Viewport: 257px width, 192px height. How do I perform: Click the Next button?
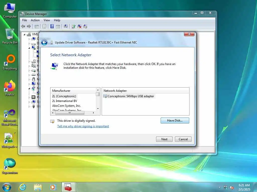164,139
